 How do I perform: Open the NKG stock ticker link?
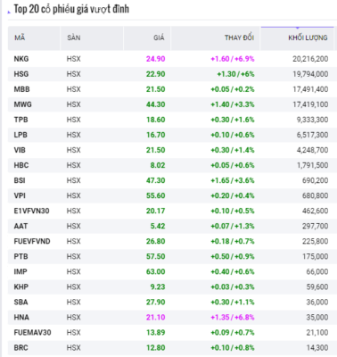click(x=21, y=59)
